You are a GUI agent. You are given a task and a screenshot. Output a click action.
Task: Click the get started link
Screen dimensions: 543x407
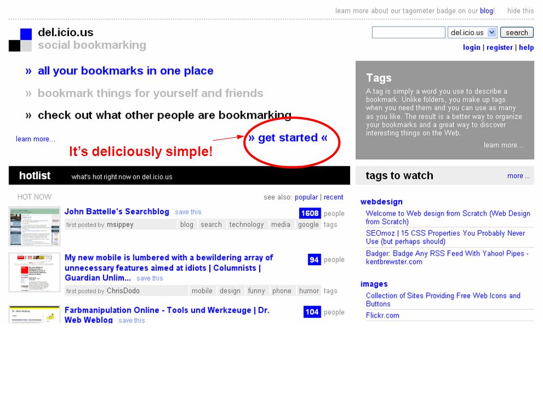(x=288, y=138)
